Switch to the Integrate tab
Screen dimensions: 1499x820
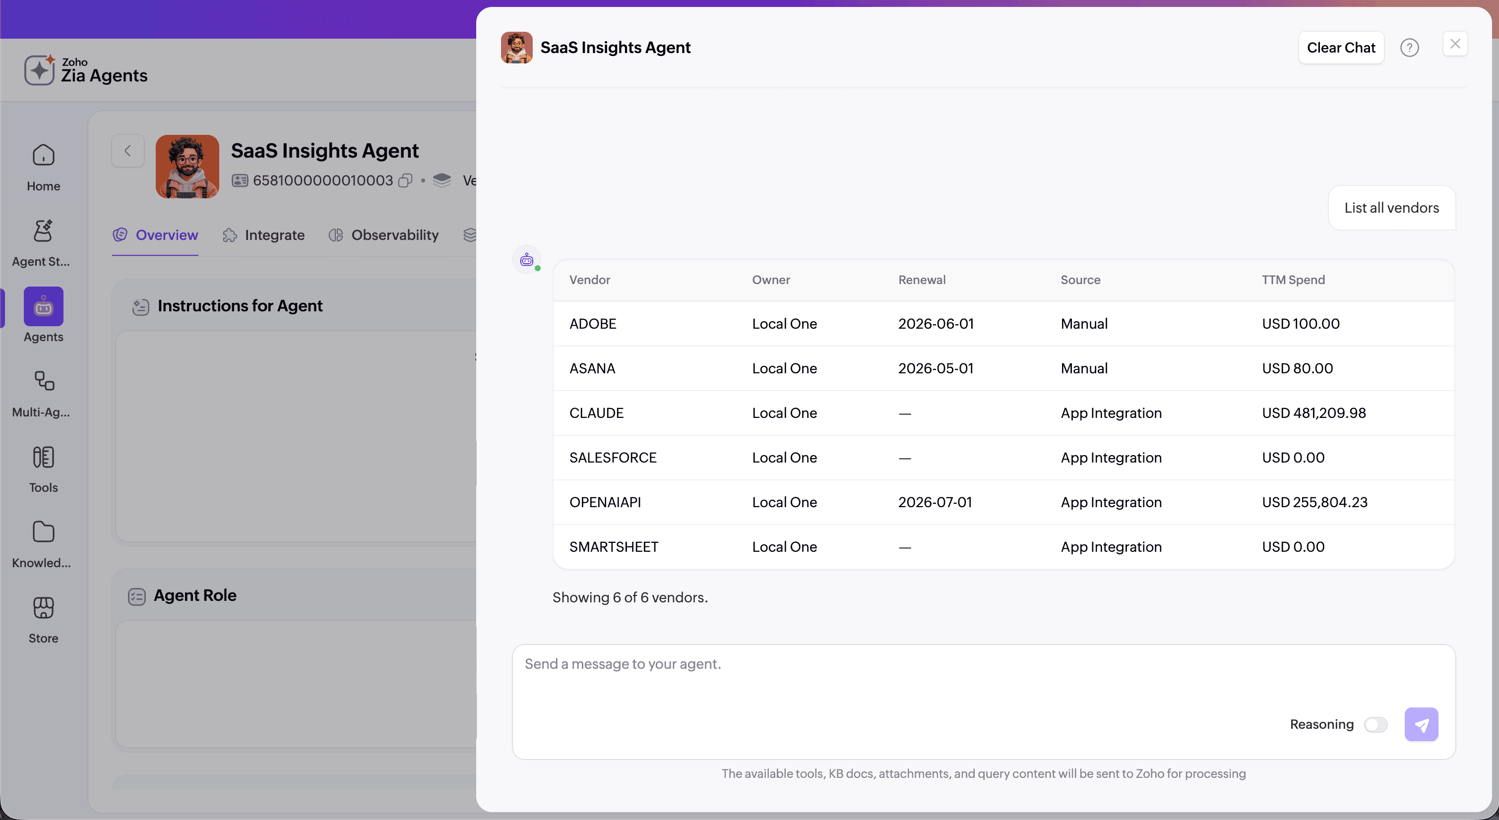[x=263, y=235]
